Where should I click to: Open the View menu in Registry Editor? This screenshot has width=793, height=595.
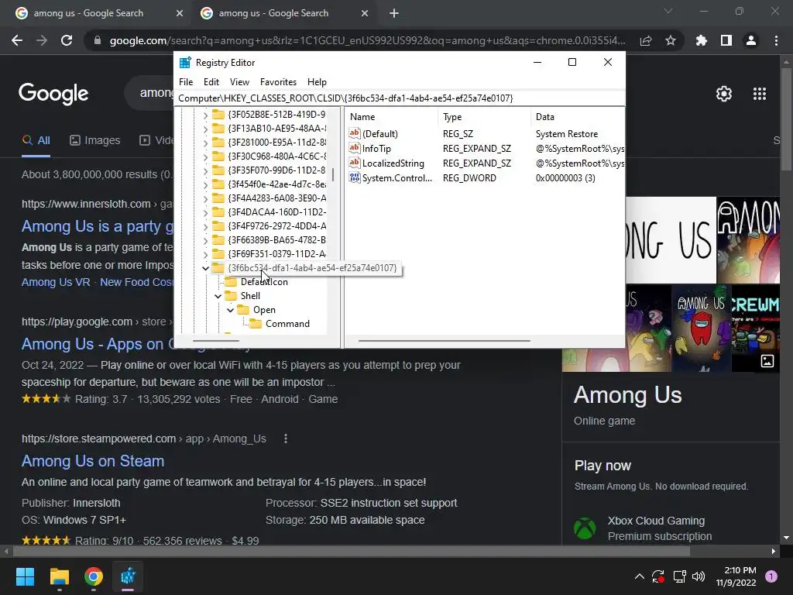239,82
